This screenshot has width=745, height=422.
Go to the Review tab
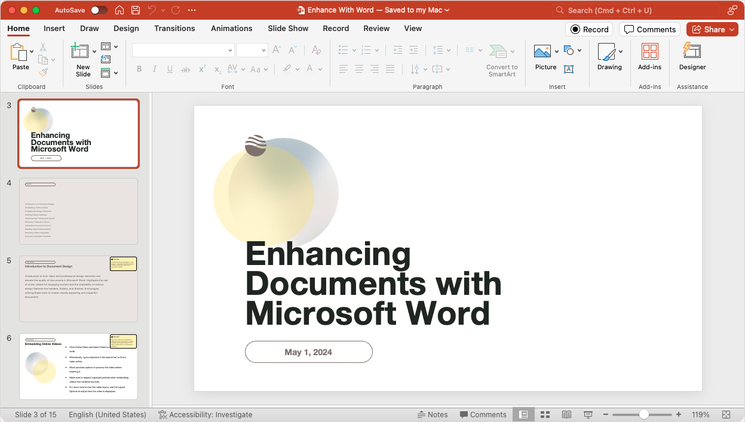click(376, 28)
